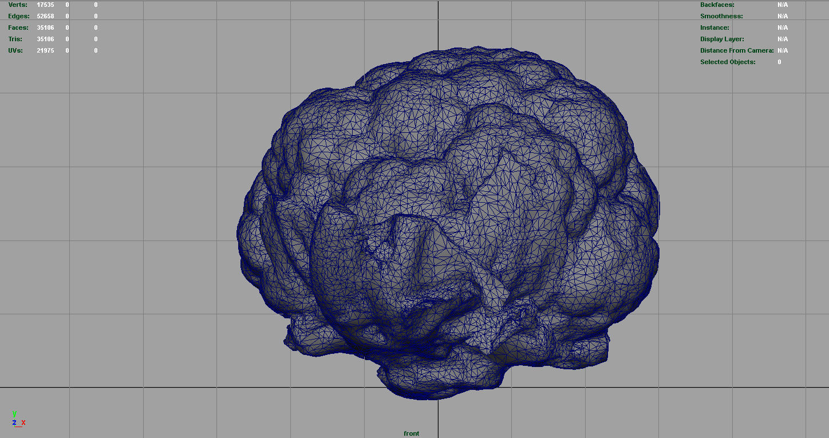
Task: Click the N/A value beside Distance From Camera
Action: 783,50
